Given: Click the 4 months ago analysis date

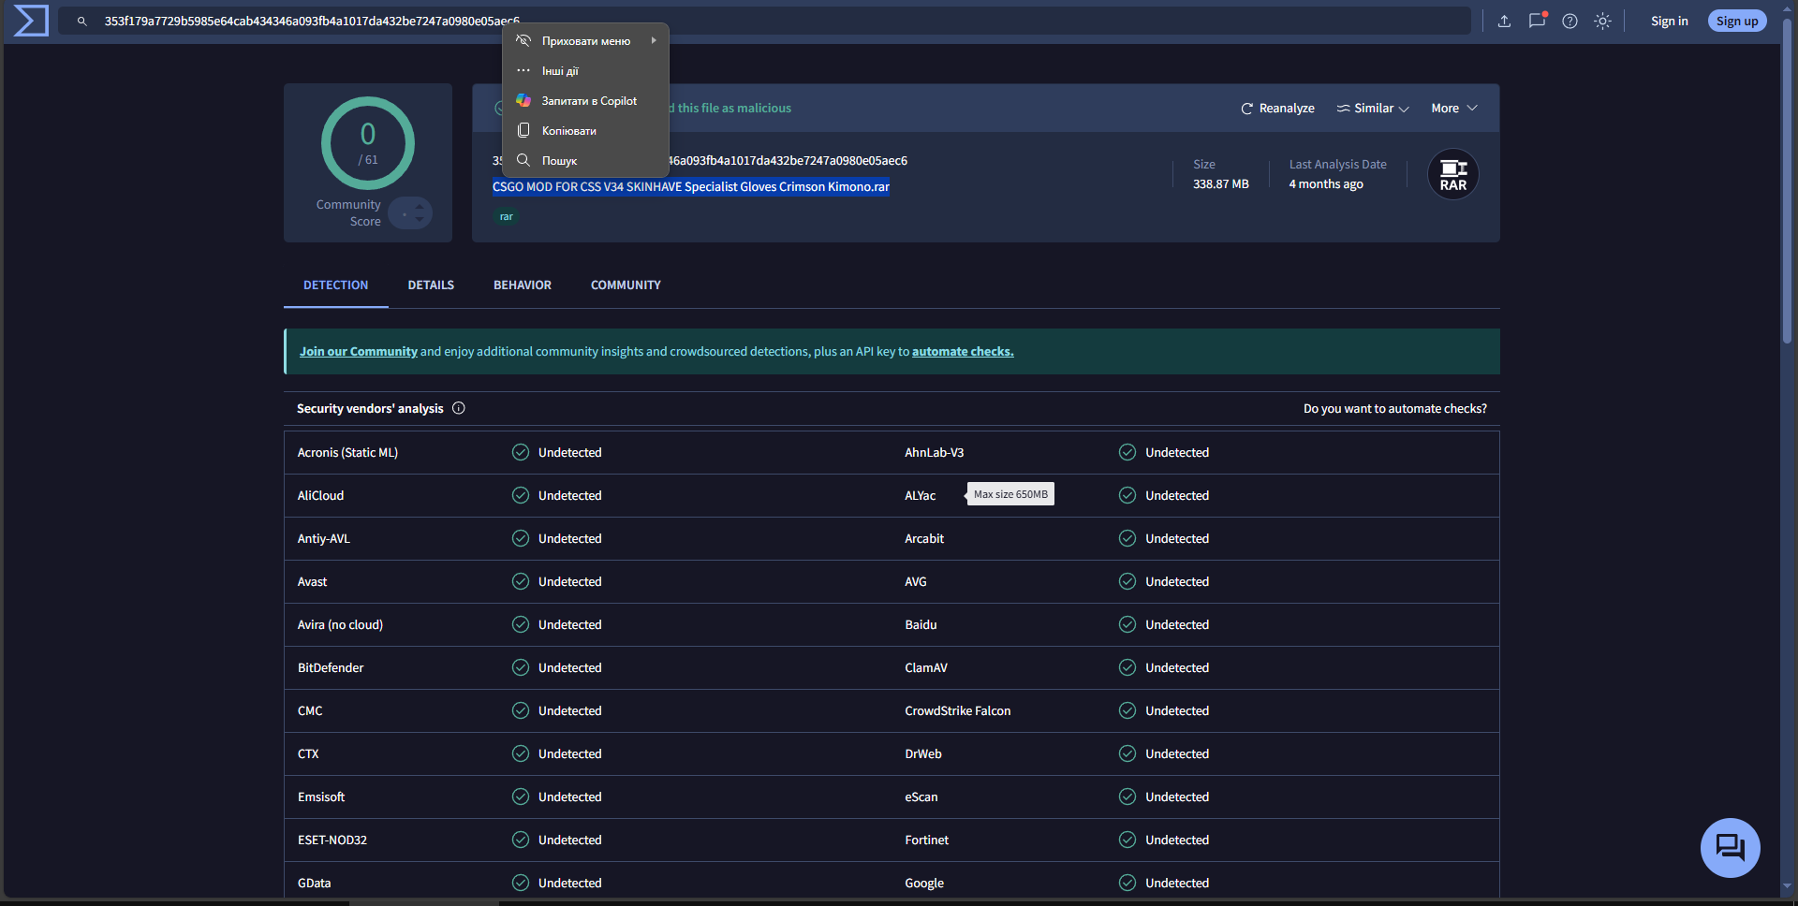Looking at the screenshot, I should click(x=1326, y=184).
